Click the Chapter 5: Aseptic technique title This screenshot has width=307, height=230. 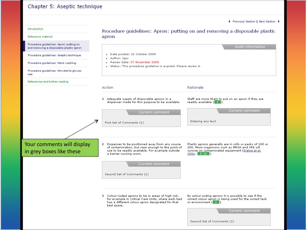(65, 7)
